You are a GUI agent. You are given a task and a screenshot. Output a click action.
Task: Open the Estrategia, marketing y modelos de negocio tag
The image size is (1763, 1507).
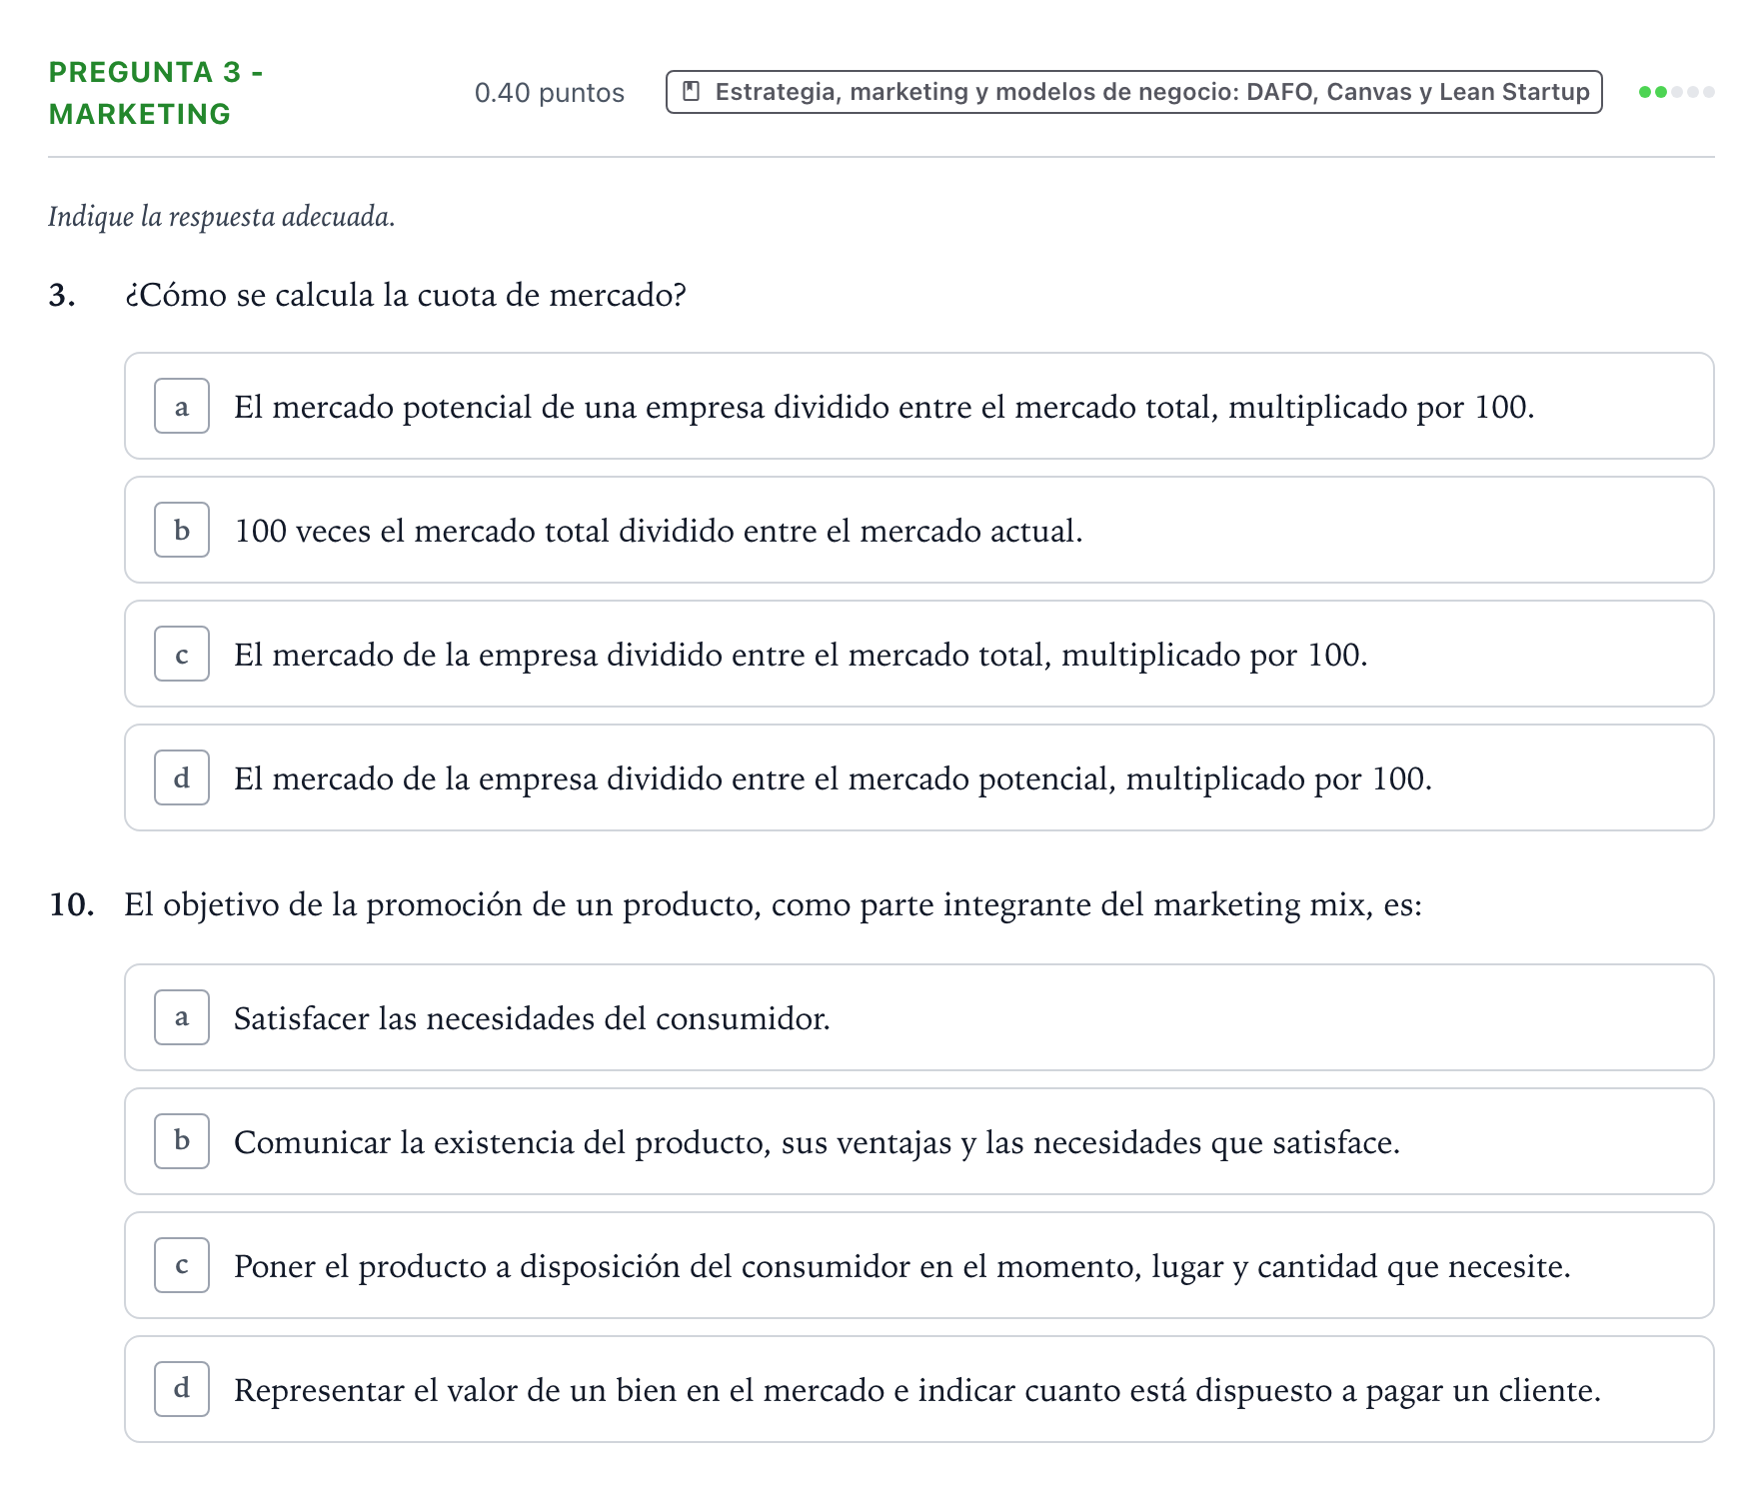1133,92
